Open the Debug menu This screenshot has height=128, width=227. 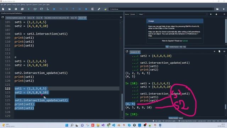[x=23, y=5]
